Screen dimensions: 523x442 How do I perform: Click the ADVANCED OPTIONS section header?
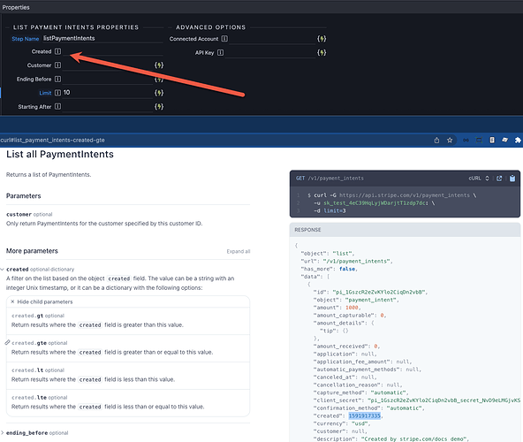click(211, 27)
